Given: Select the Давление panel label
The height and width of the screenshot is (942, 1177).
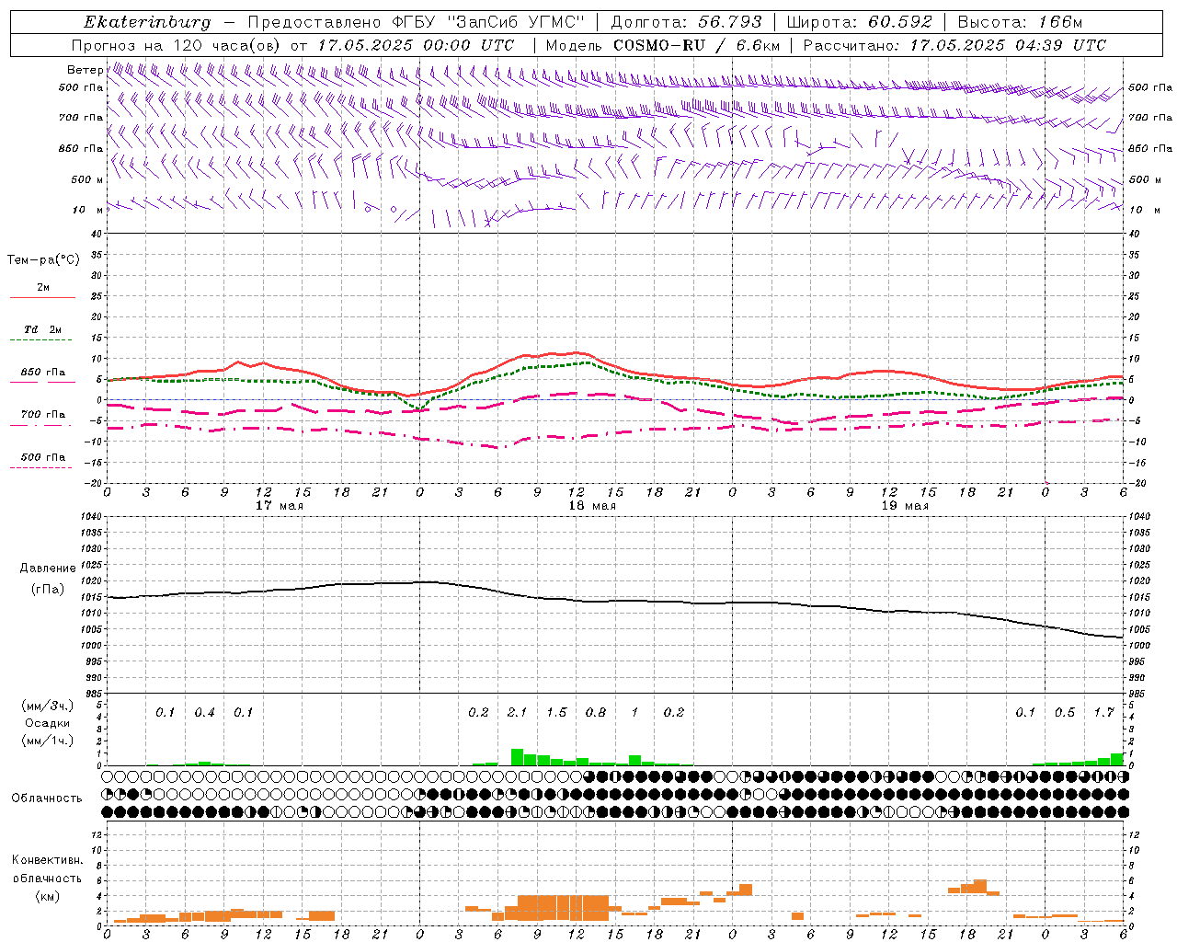Looking at the screenshot, I should click(47, 569).
